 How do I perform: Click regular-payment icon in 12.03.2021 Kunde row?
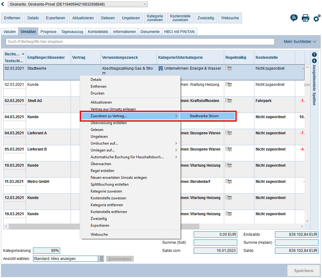coord(229,198)
